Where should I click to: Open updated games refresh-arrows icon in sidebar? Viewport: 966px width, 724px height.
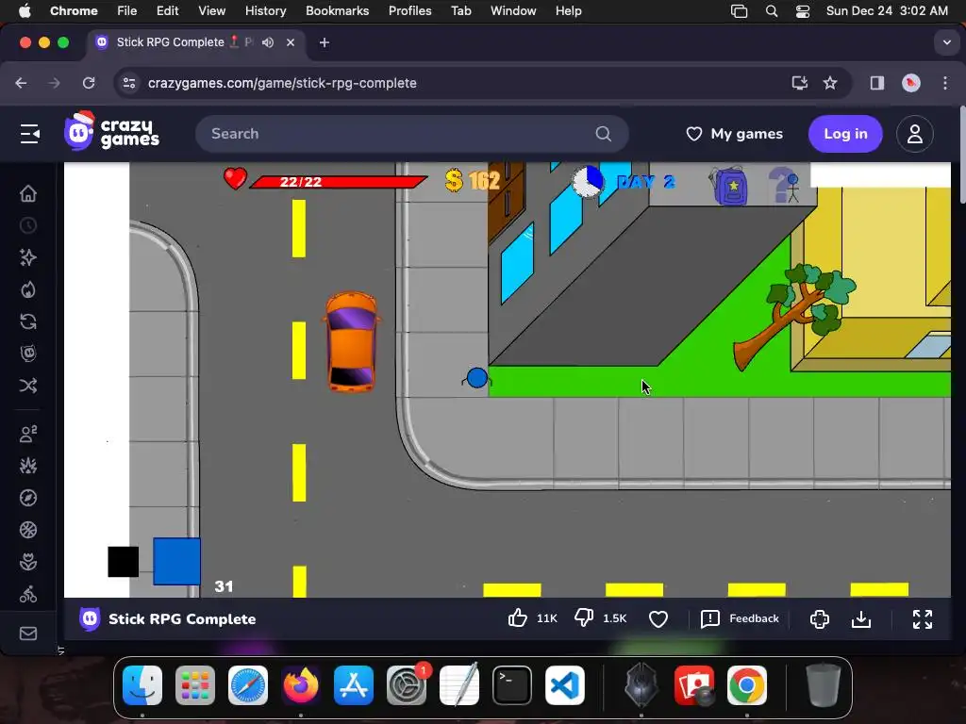[x=28, y=321]
